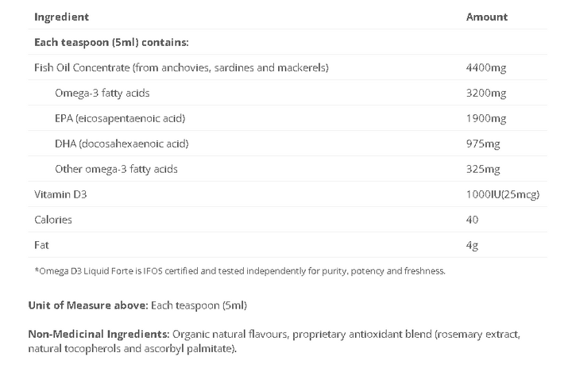Select the 1900mg amount value
This screenshot has width=572, height=372.
485,118
